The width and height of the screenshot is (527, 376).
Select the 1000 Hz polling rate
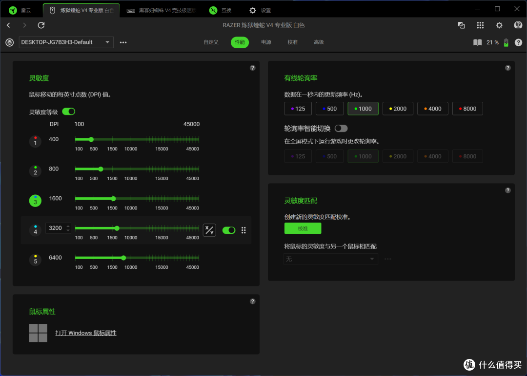(363, 109)
